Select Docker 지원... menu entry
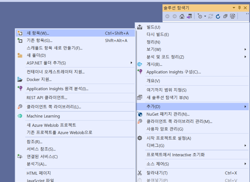This screenshot has width=250, height=182. tap(75, 80)
